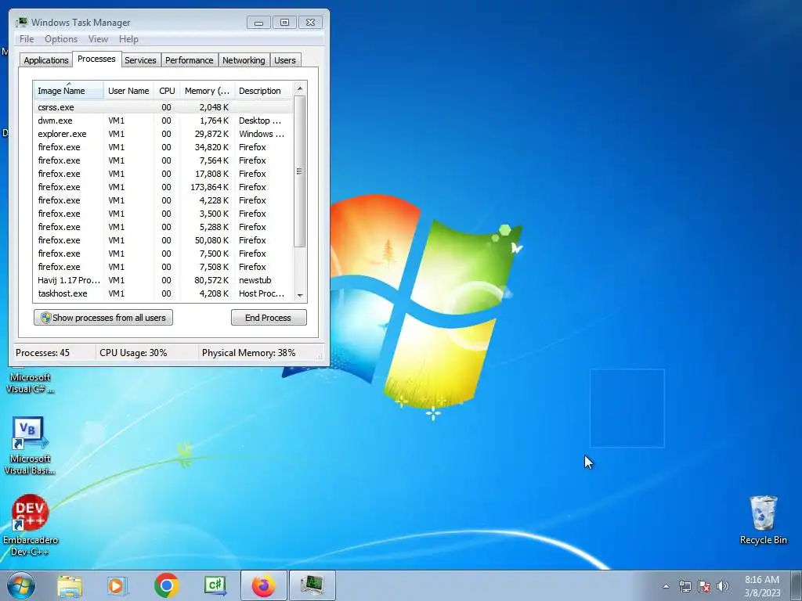This screenshot has width=802, height=601.
Task: Click the CPU Usage: 30% status entry
Action: tap(133, 353)
